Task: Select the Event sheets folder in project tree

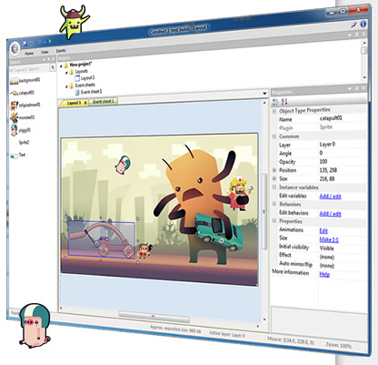Action: (x=82, y=86)
